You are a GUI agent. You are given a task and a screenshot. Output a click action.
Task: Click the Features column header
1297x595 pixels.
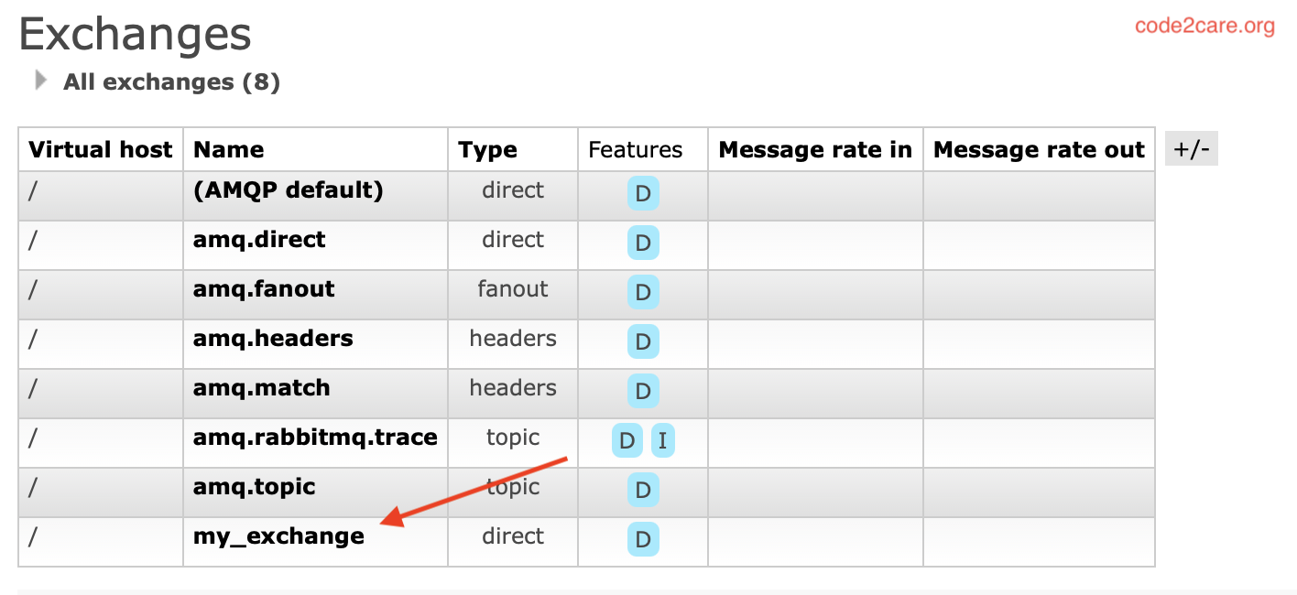coord(641,149)
